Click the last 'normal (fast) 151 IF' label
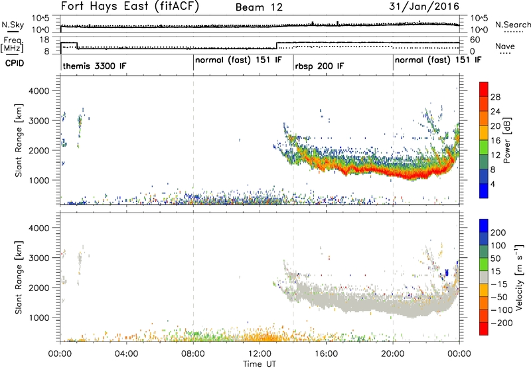The width and height of the screenshot is (531, 368). (438, 60)
